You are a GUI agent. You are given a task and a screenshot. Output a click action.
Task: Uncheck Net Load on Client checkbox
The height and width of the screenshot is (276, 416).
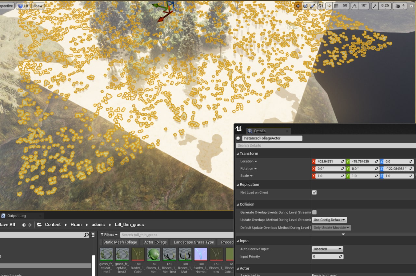314,192
